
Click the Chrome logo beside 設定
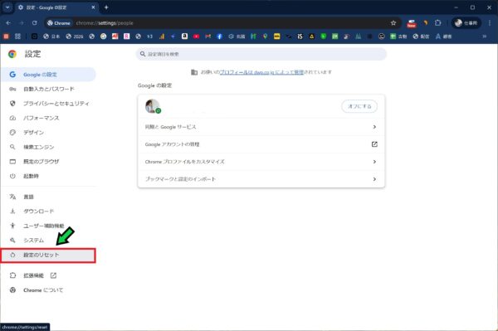(x=12, y=54)
